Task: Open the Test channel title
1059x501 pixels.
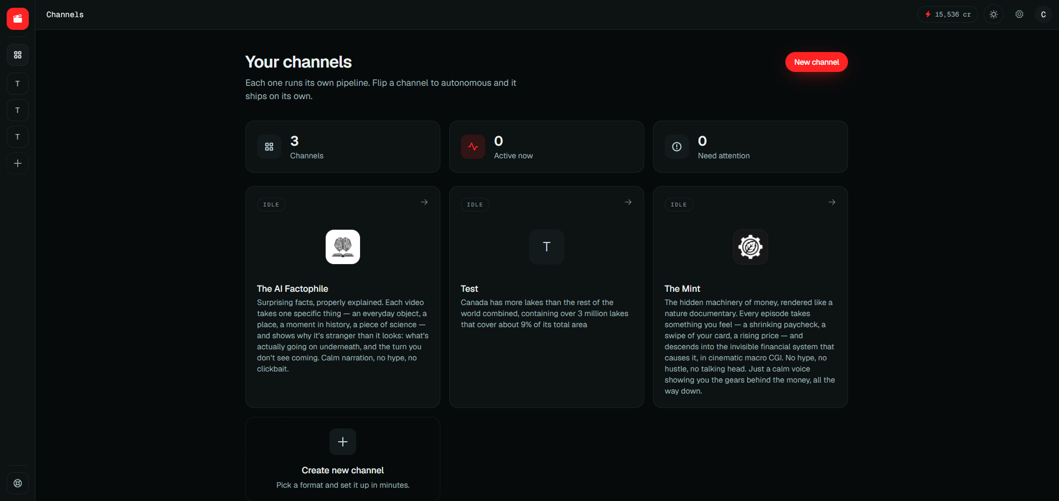Action: click(x=469, y=288)
